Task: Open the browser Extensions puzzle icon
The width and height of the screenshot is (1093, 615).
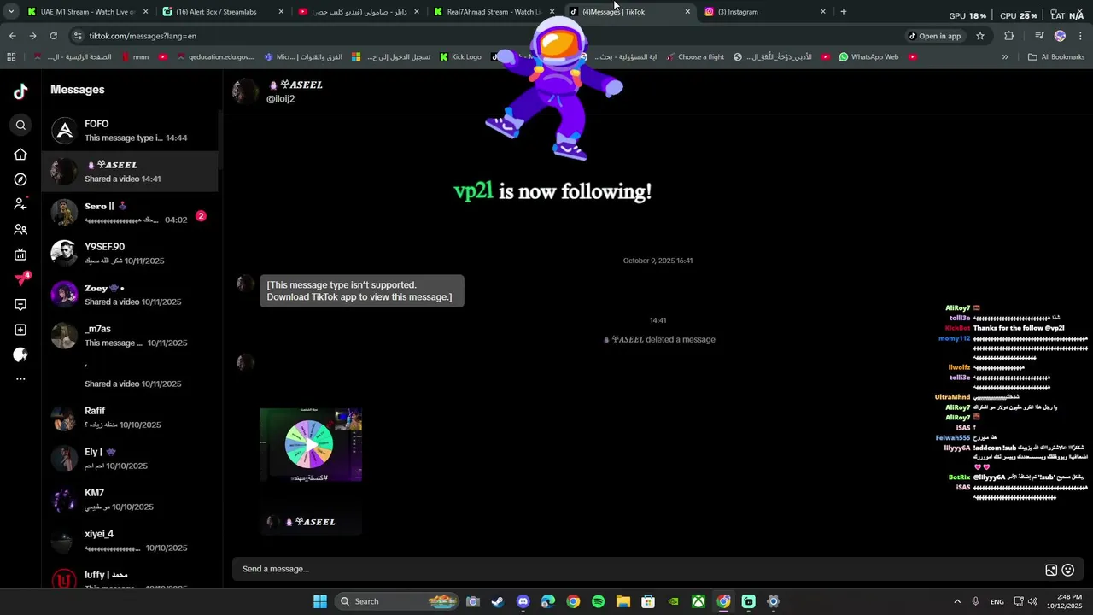Action: pos(1009,36)
